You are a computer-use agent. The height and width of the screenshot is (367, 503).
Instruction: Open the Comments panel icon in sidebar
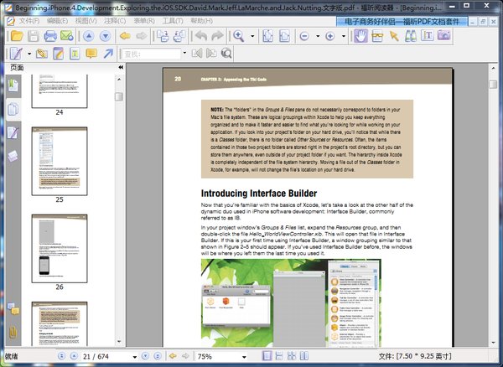13,309
